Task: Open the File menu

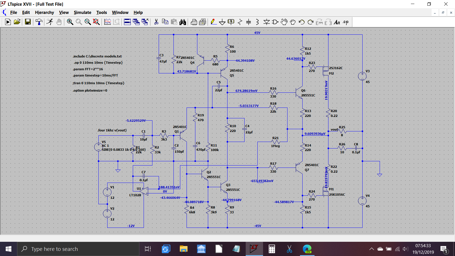Action: (x=14, y=13)
